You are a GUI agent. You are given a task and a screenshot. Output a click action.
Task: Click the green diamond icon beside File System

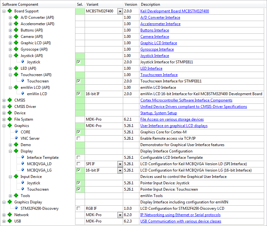click(10, 119)
